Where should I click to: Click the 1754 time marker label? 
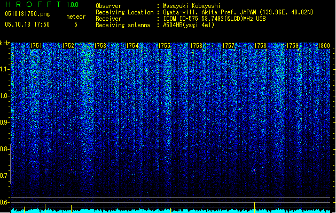[x=132, y=46]
